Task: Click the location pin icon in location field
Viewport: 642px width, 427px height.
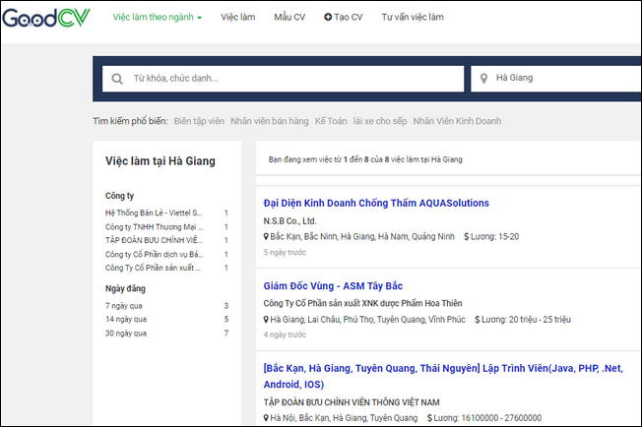Action: click(x=483, y=79)
